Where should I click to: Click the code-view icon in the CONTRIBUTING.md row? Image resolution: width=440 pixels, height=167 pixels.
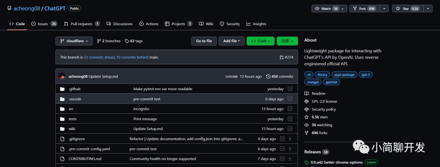click(282, 158)
